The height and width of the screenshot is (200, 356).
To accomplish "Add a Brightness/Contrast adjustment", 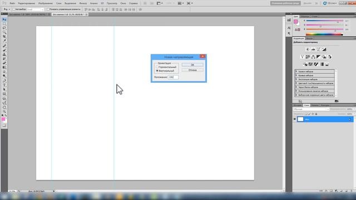I will [308, 49].
